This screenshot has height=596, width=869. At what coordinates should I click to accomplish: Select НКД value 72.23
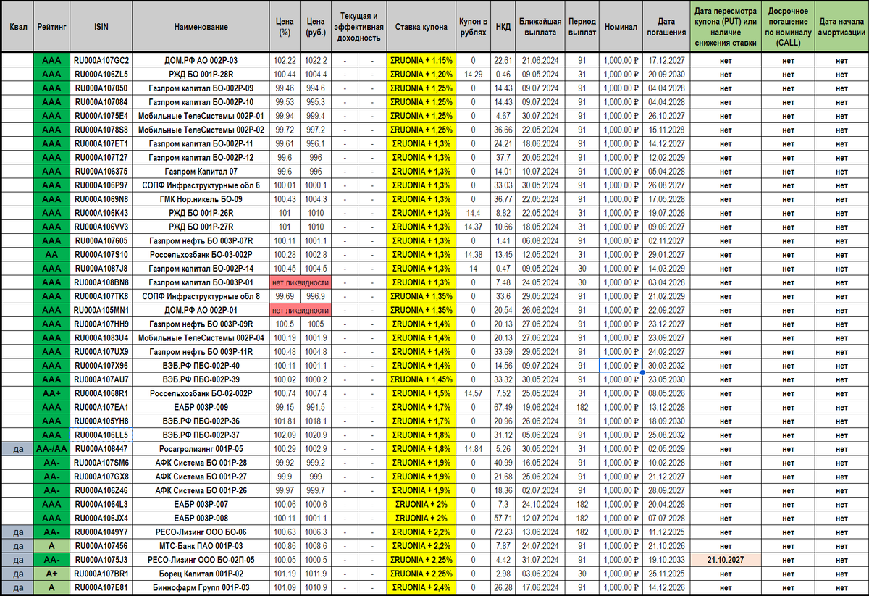click(x=502, y=532)
